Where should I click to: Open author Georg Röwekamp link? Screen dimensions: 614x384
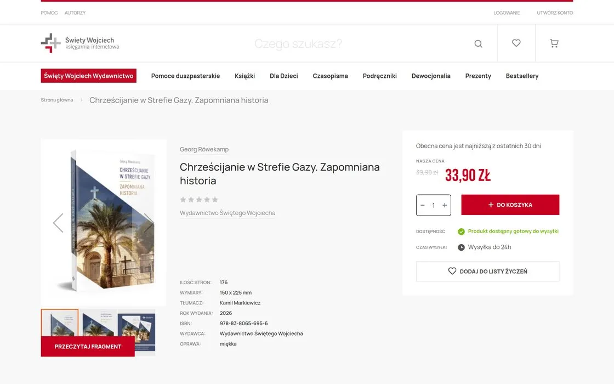204,149
